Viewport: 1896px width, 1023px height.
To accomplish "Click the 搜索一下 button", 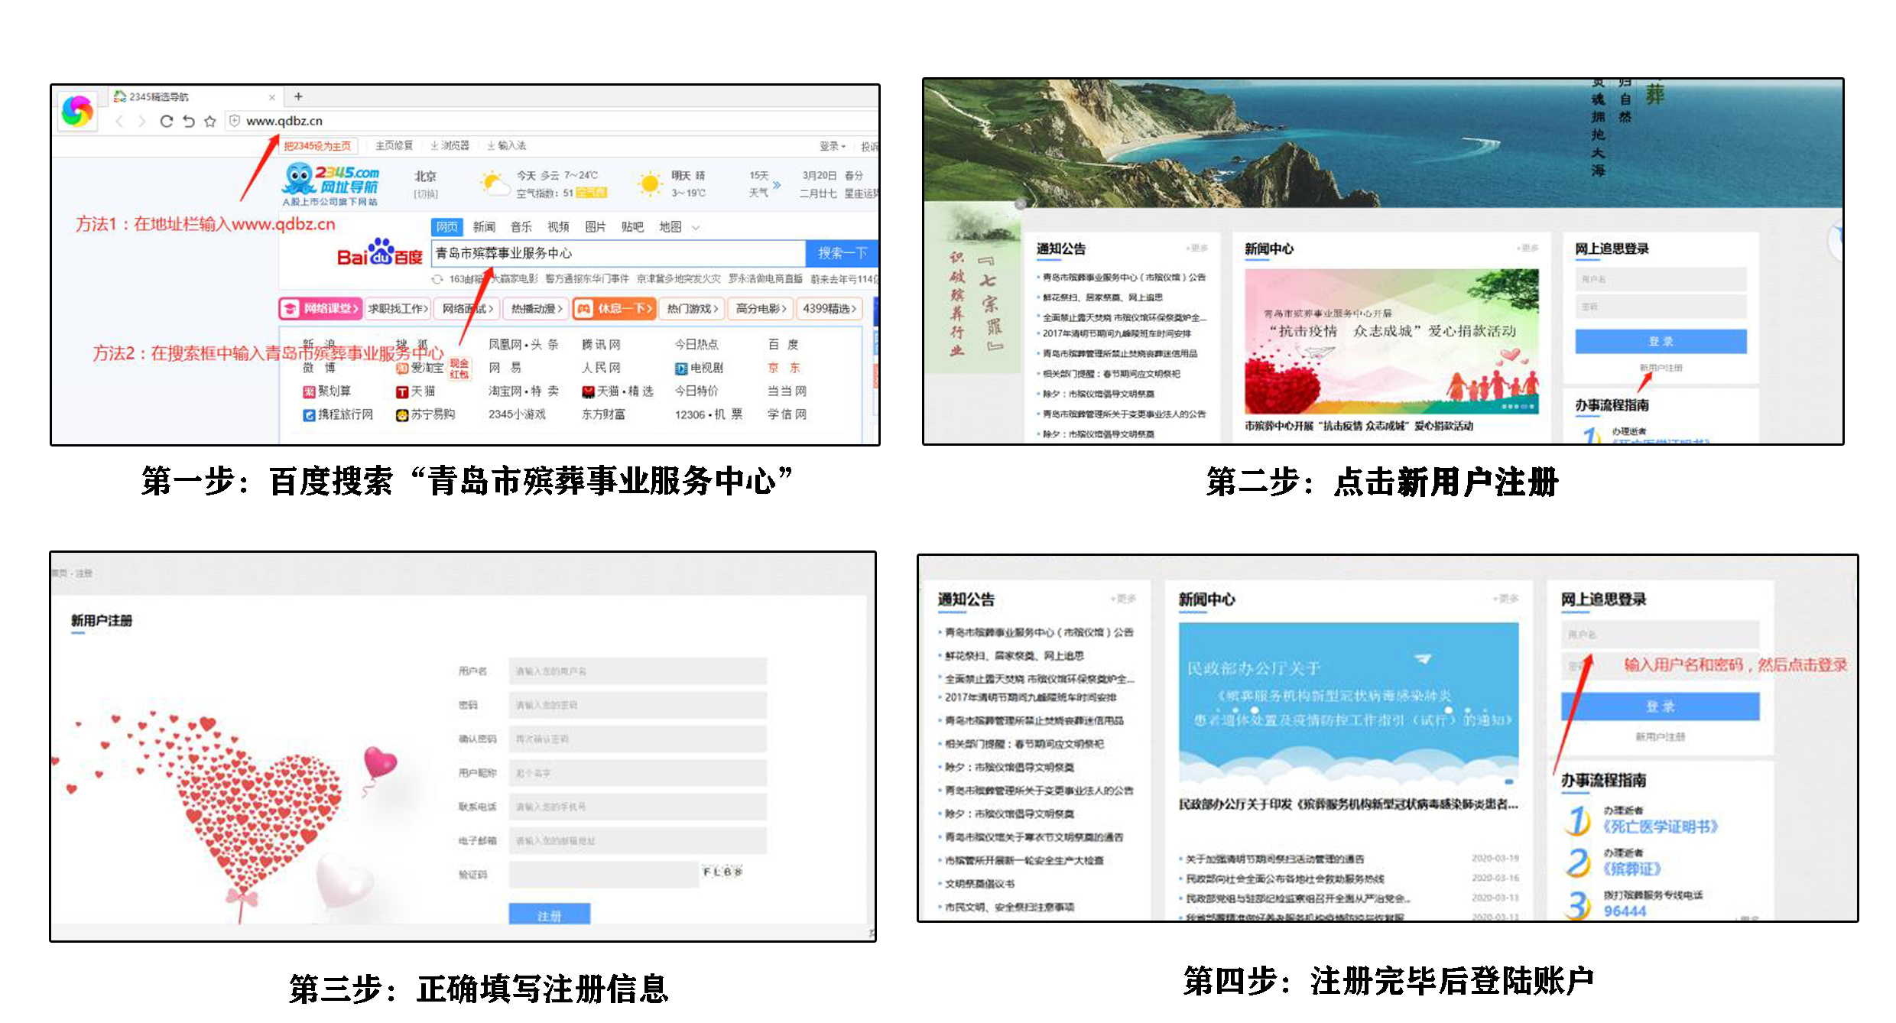I will pos(842,253).
